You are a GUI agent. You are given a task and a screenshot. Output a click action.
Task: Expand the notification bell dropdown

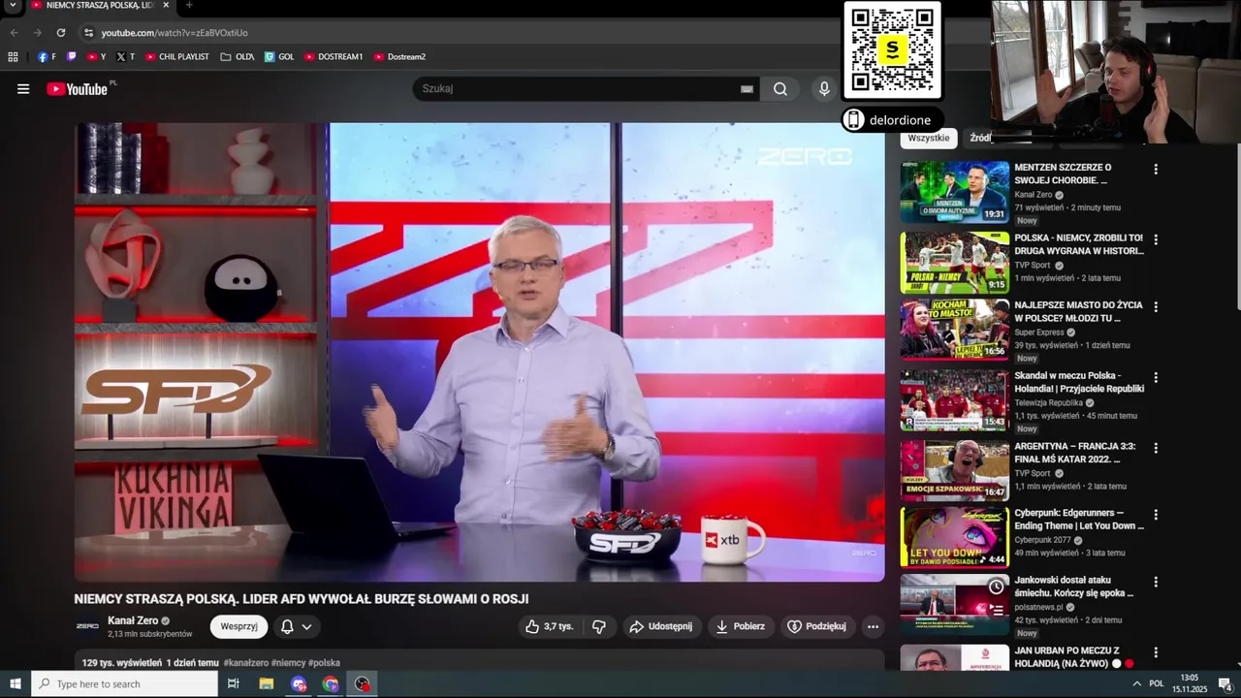pyautogui.click(x=306, y=627)
